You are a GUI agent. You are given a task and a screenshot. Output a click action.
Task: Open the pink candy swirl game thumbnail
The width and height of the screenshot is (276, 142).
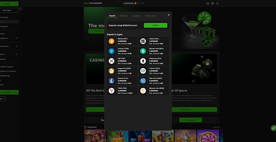tap(208, 136)
